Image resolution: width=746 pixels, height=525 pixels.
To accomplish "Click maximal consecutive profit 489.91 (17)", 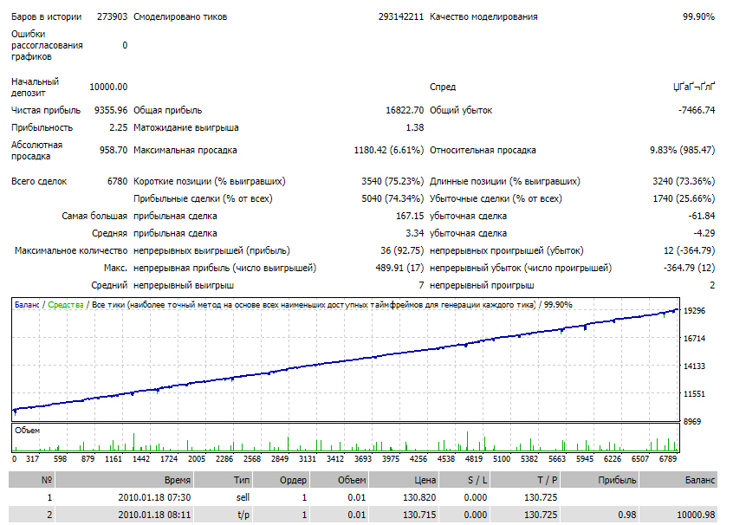I will pos(399,269).
